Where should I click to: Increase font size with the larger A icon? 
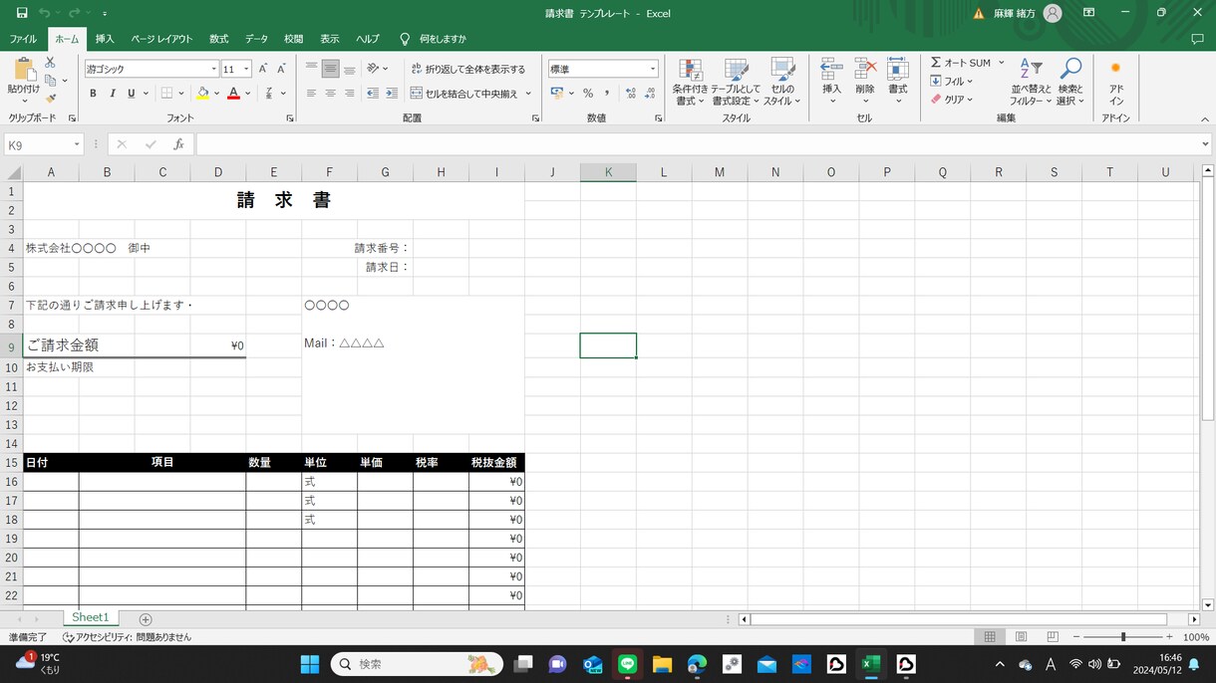coord(263,69)
